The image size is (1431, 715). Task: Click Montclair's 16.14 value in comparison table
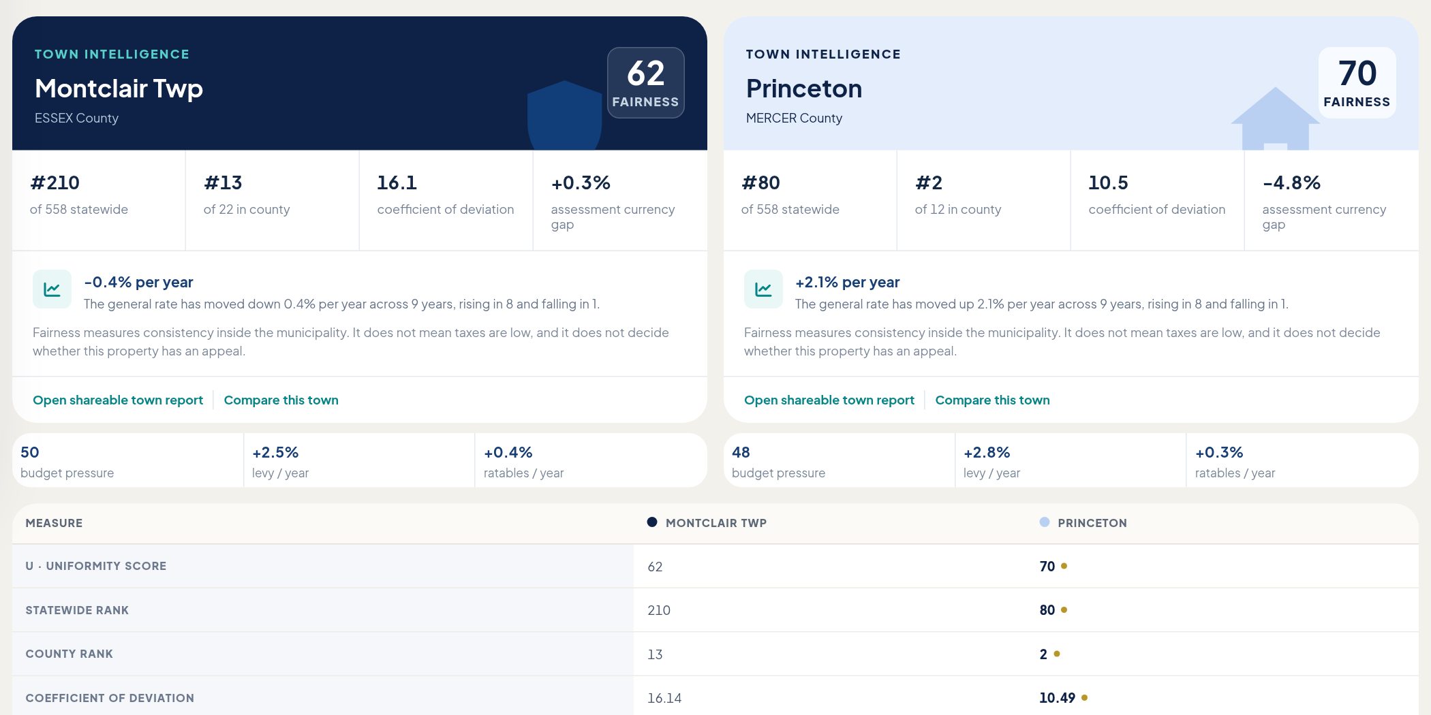(664, 698)
